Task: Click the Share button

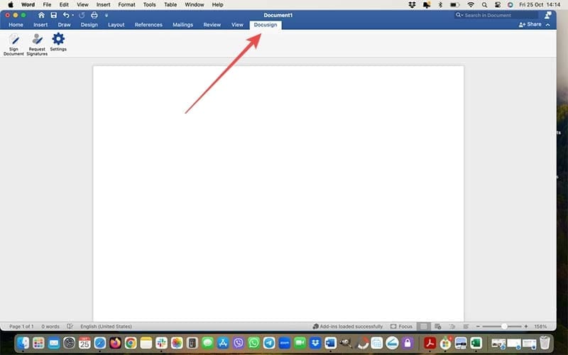Action: pyautogui.click(x=530, y=25)
